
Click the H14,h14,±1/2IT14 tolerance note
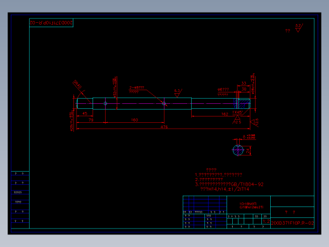pos(225,189)
